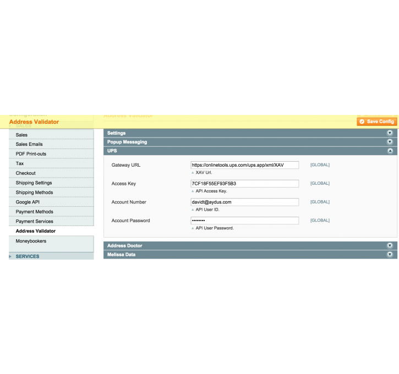Open the Address Doctor section header
Image resolution: width=399 pixels, height=374 pixels.
250,246
